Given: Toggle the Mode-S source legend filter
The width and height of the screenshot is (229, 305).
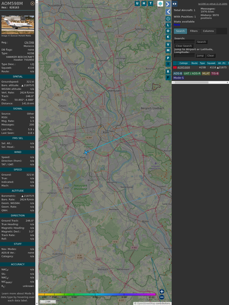Looking at the screenshot, I should pos(178,78).
